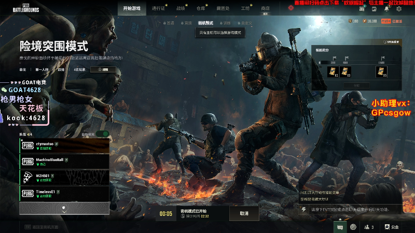Image resolution: width=415 pixels, height=233 pixels.
Task: Click the 险境突围模式 title
Action: [x=54, y=46]
